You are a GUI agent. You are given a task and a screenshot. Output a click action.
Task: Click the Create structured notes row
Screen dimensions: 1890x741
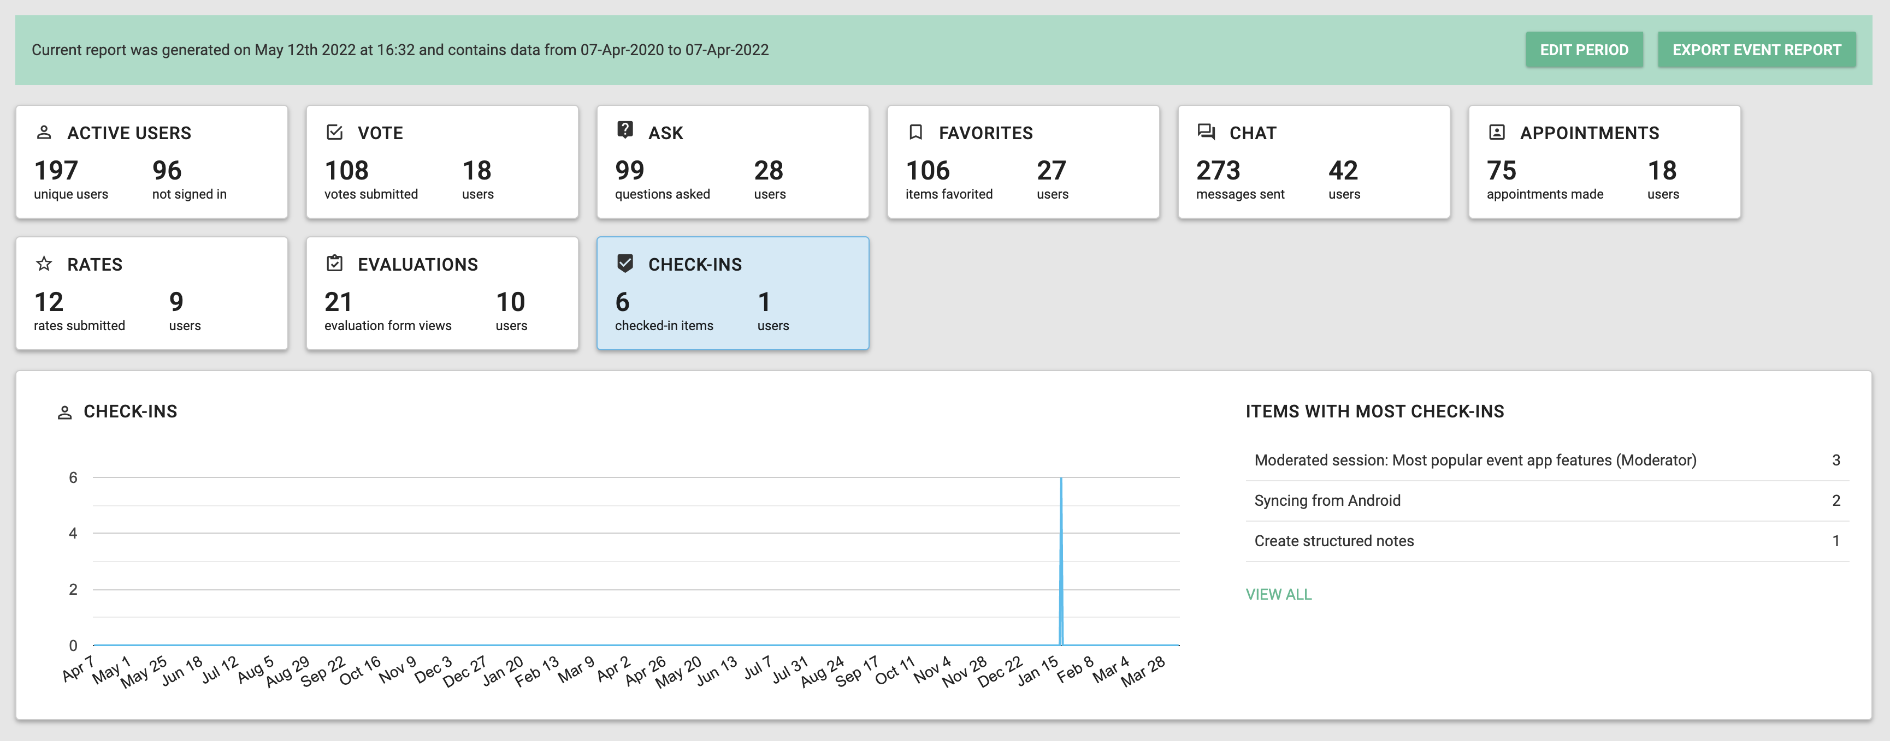tap(1548, 541)
